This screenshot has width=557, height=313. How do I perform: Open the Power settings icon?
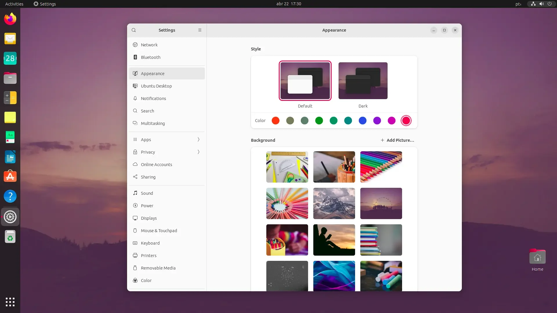135,206
